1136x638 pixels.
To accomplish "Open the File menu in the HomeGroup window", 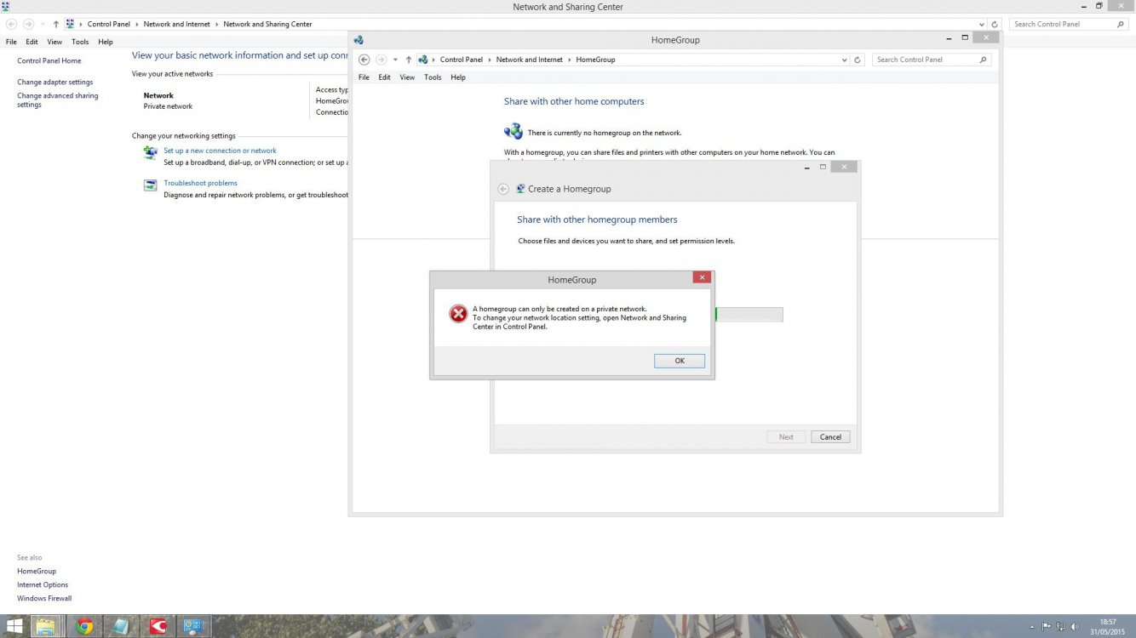I will point(364,77).
